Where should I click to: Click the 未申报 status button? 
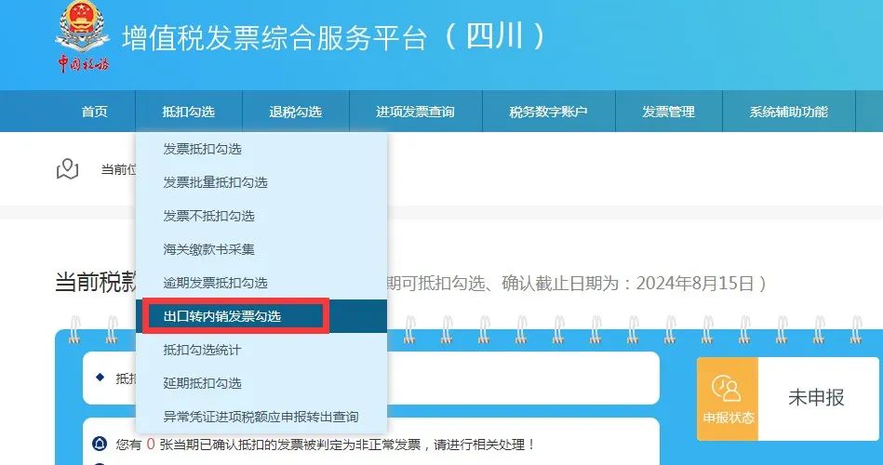[816, 397]
